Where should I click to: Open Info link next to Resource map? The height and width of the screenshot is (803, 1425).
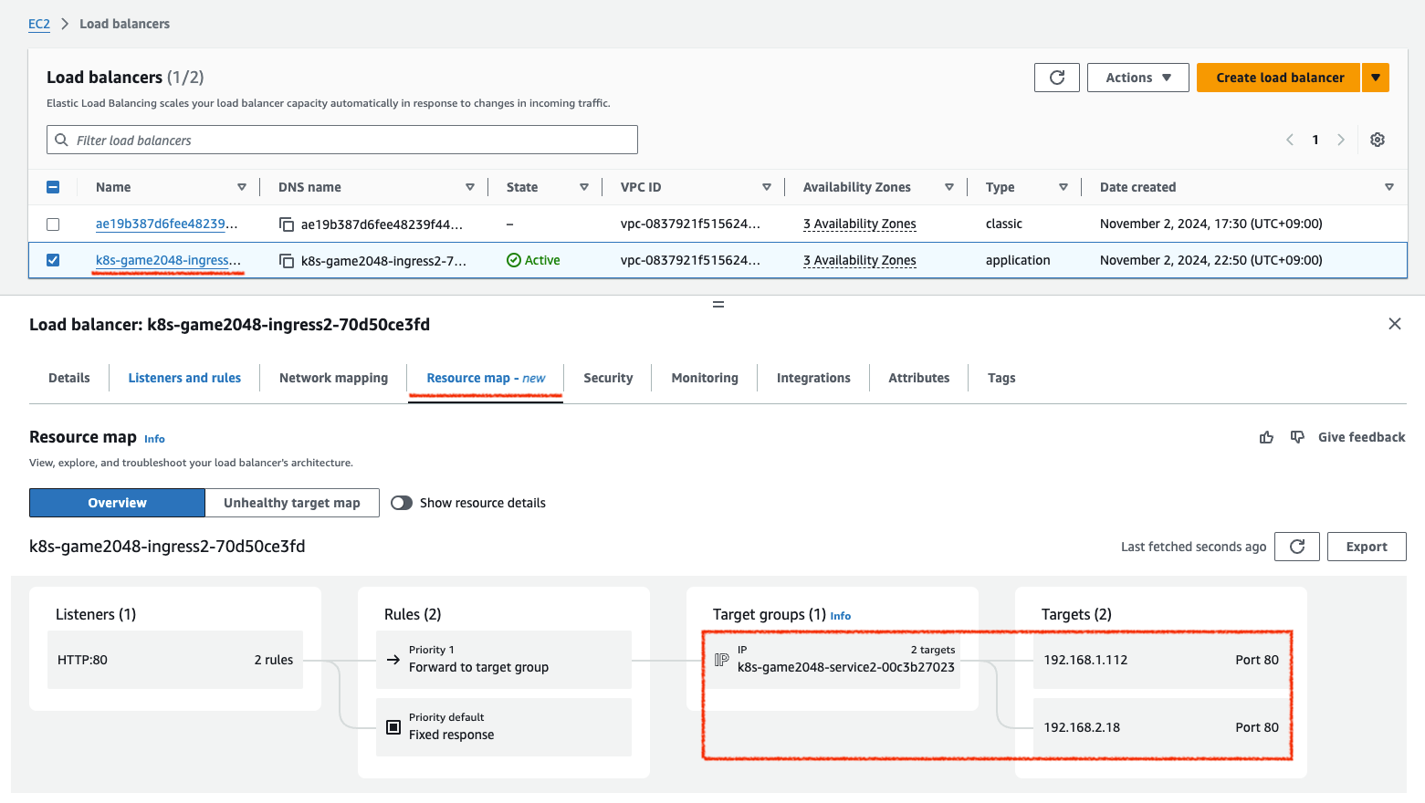[x=154, y=439]
